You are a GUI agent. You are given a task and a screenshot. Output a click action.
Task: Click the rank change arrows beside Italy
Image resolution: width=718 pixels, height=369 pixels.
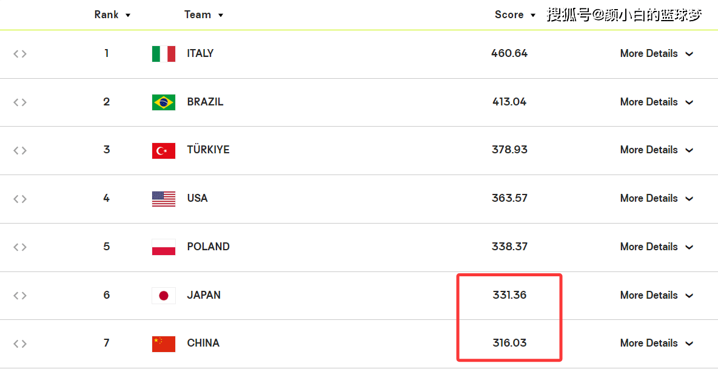pyautogui.click(x=19, y=54)
